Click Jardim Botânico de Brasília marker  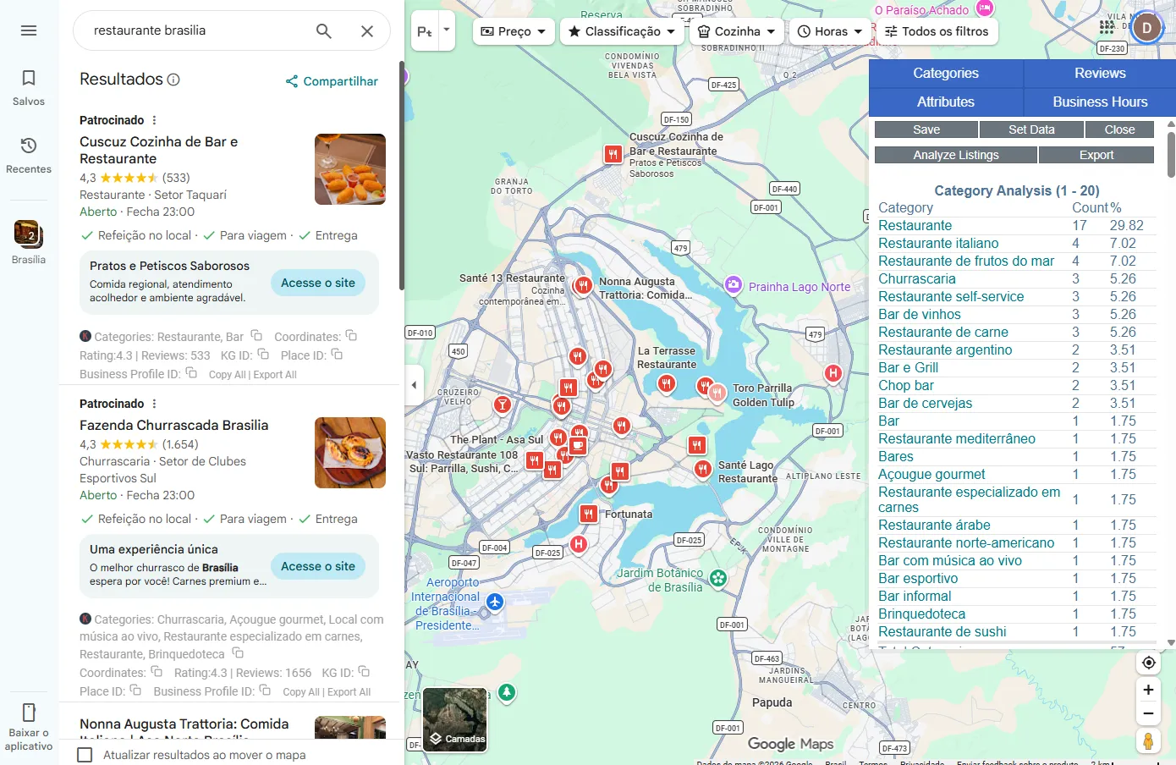(x=718, y=578)
